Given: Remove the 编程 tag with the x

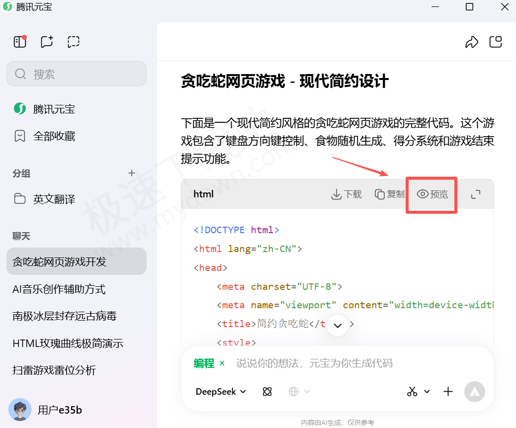Looking at the screenshot, I should click(222, 363).
